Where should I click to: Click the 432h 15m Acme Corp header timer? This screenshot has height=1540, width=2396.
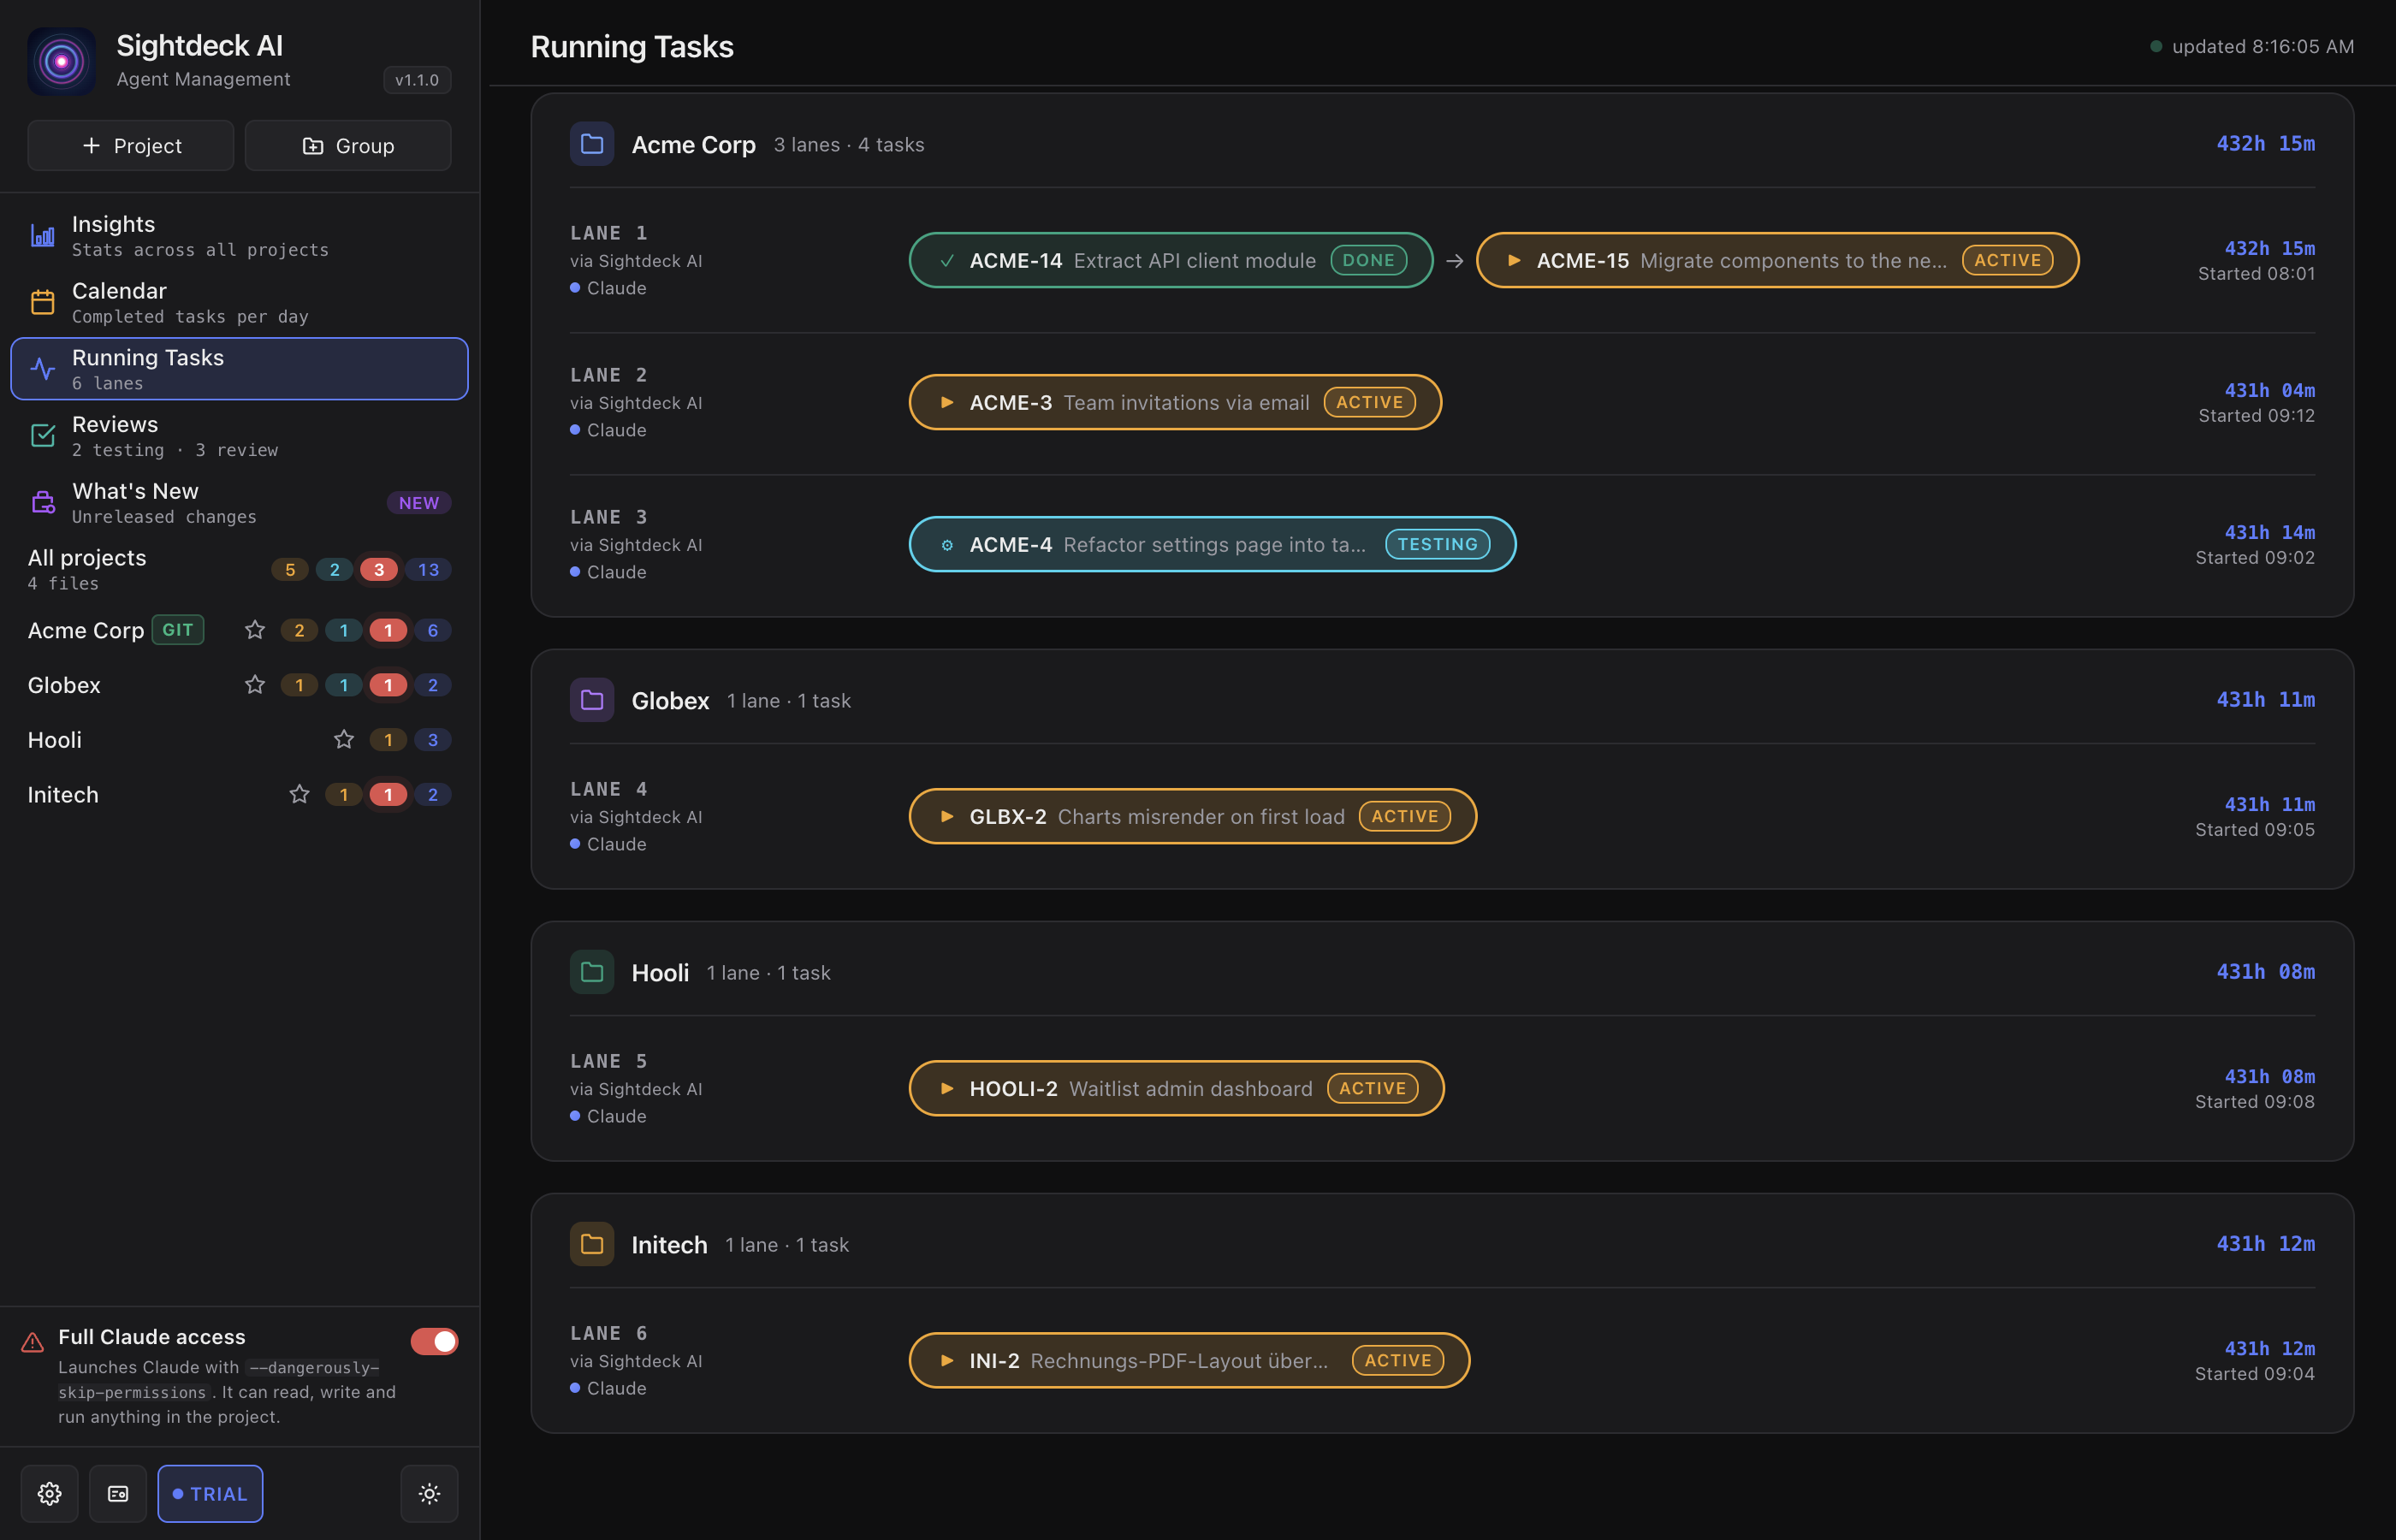2266,143
